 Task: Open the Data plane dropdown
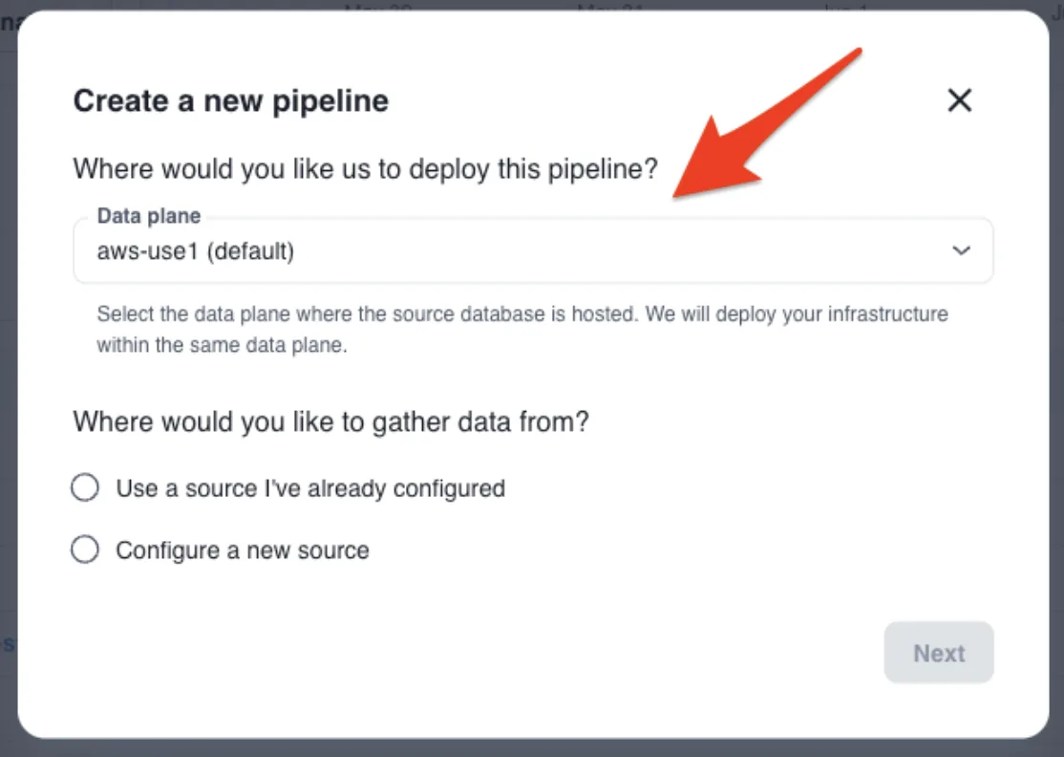[533, 250]
